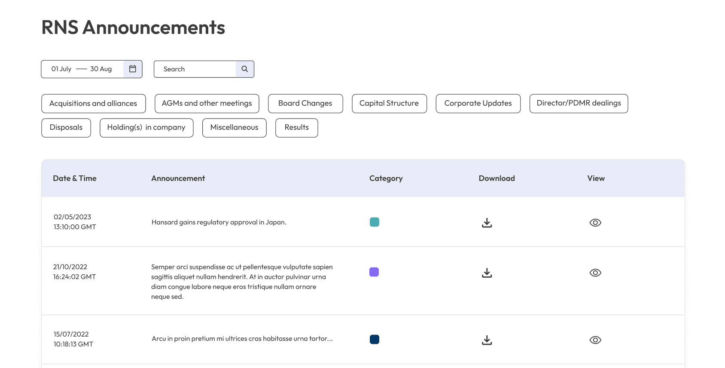This screenshot has width=725, height=368.
Task: Select the Corporate Updates category filter
Action: coord(478,104)
